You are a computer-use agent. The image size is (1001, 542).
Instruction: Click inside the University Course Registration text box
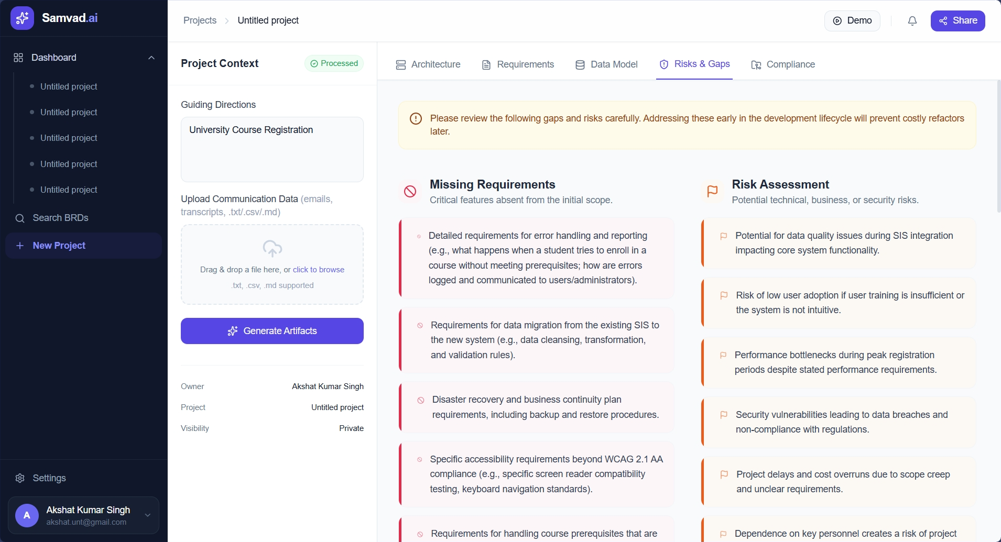pos(272,149)
